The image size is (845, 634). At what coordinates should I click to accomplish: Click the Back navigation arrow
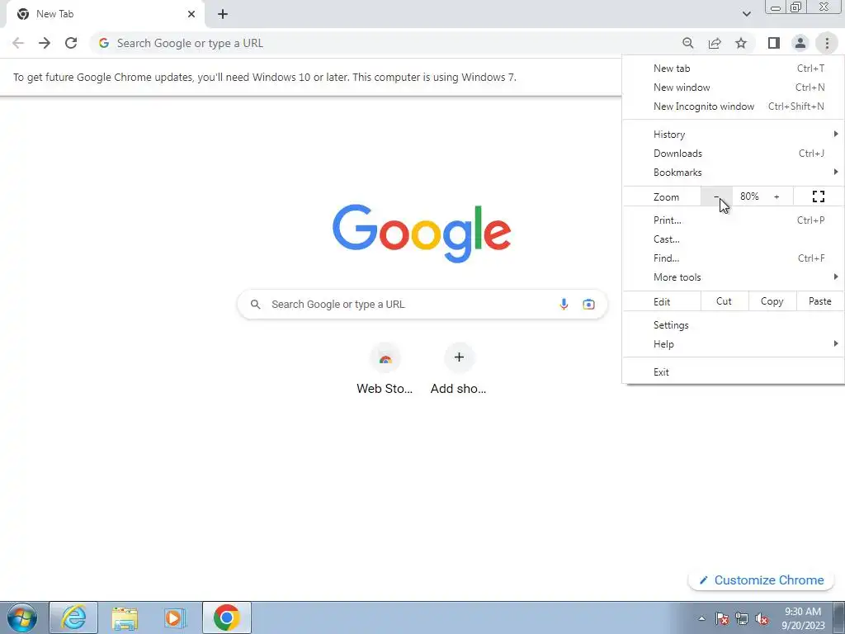tap(18, 43)
